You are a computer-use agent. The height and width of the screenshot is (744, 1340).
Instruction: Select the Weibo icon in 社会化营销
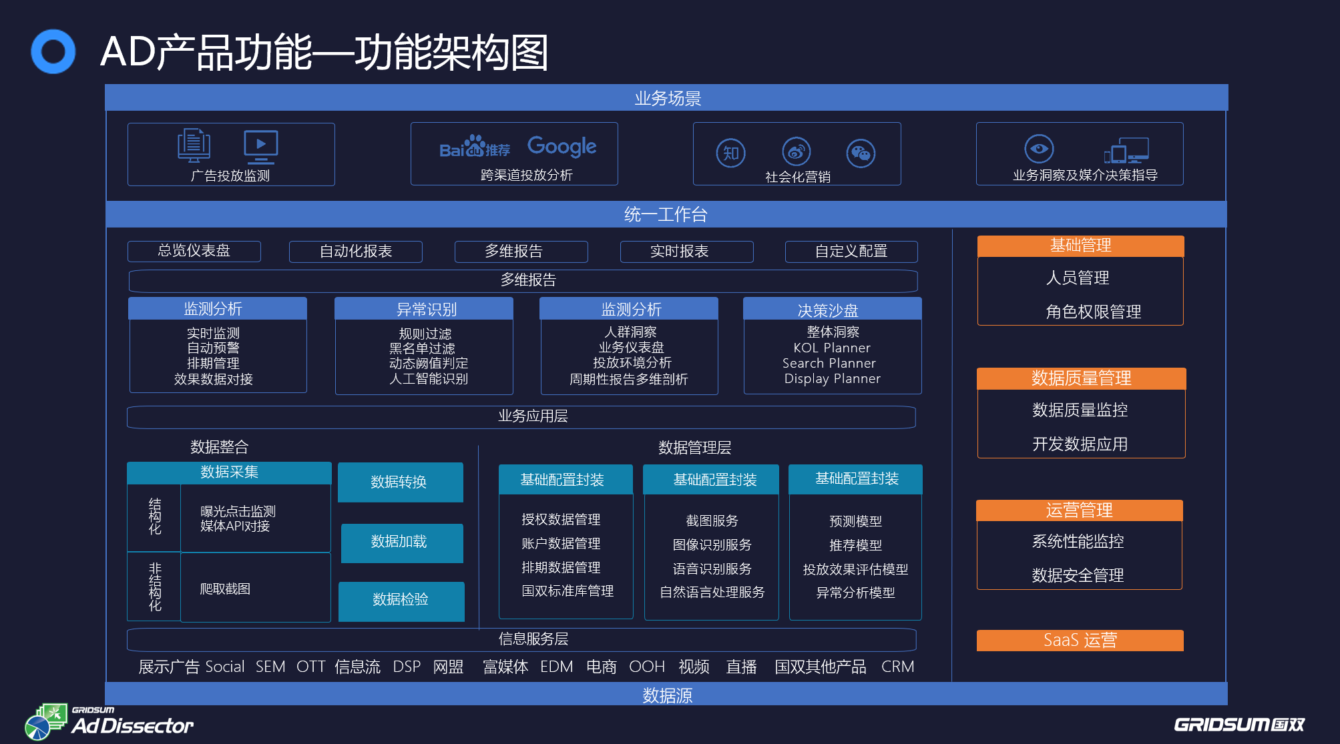point(797,153)
